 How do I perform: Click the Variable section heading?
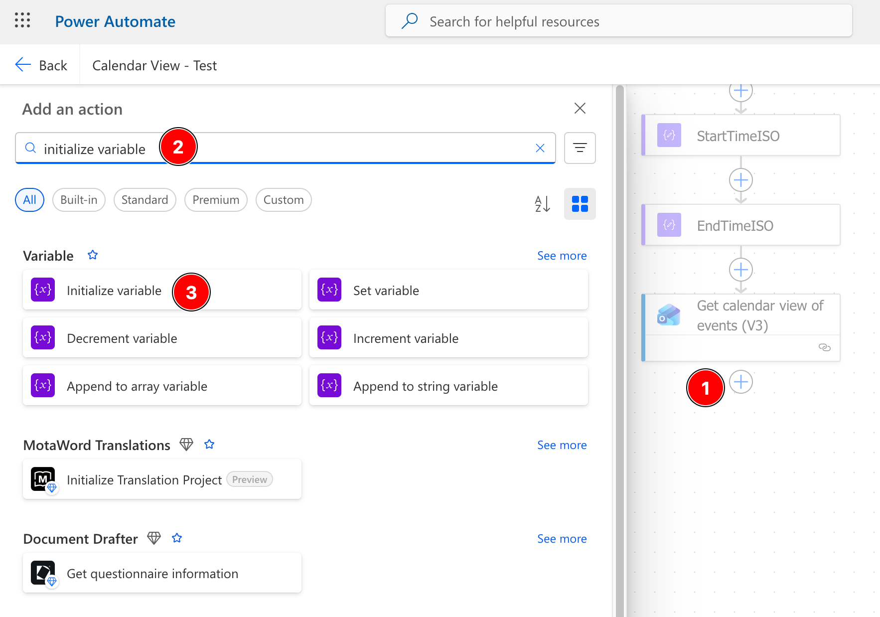pos(48,256)
